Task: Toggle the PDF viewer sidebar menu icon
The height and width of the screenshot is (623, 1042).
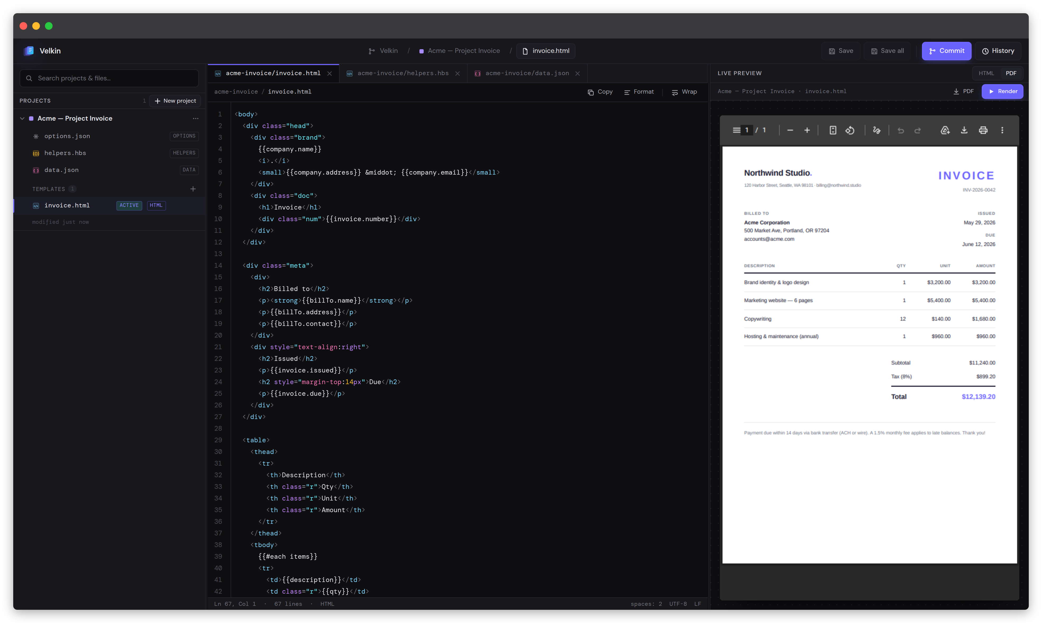Action: tap(736, 130)
